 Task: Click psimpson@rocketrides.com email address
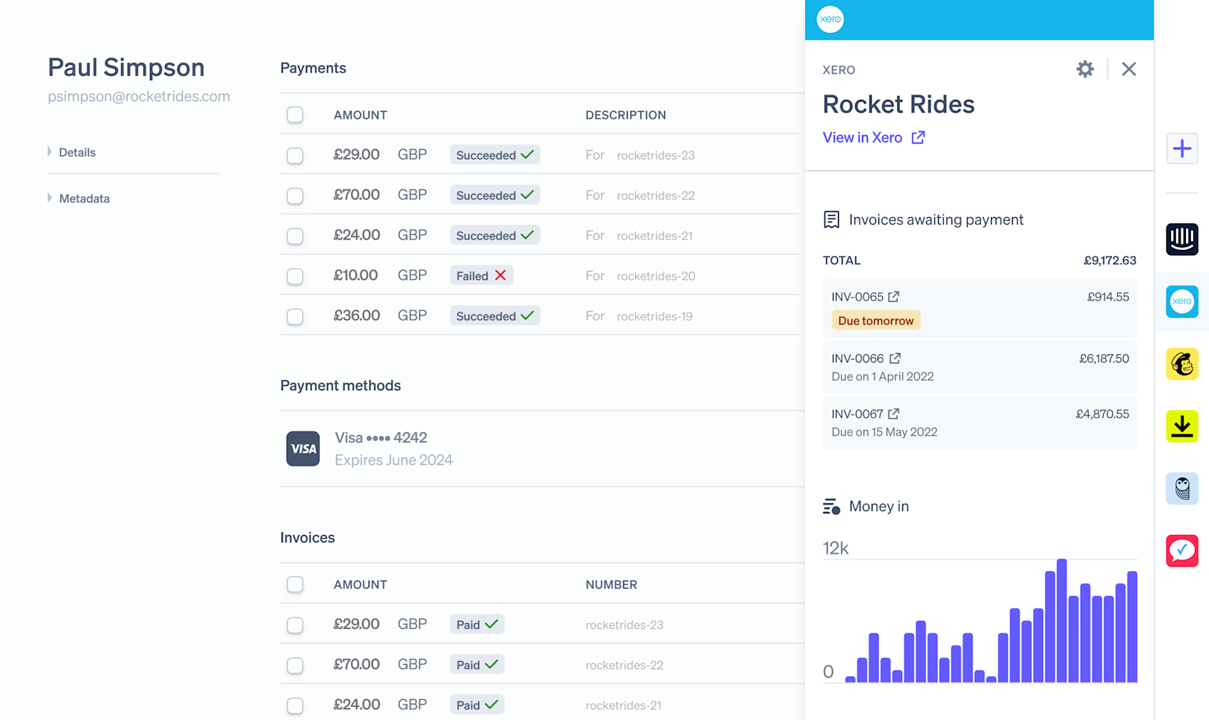[x=139, y=96]
